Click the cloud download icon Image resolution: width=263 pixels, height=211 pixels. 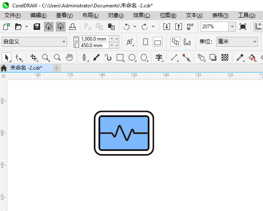click(x=49, y=27)
